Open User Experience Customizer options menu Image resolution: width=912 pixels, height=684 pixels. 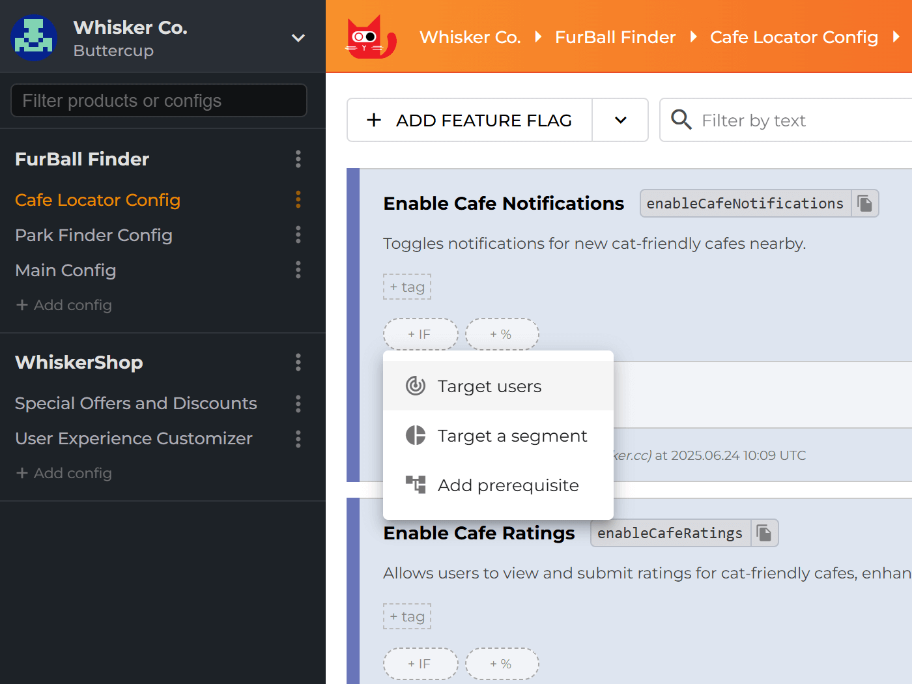click(298, 439)
